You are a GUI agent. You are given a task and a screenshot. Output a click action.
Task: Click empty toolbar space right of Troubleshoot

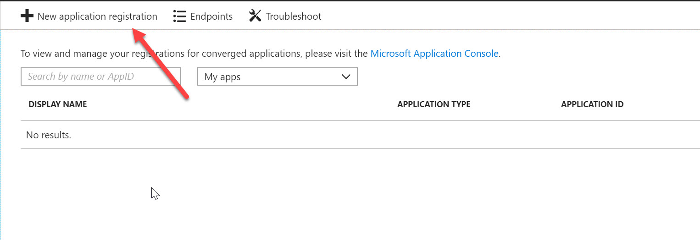pyautogui.click(x=505, y=16)
